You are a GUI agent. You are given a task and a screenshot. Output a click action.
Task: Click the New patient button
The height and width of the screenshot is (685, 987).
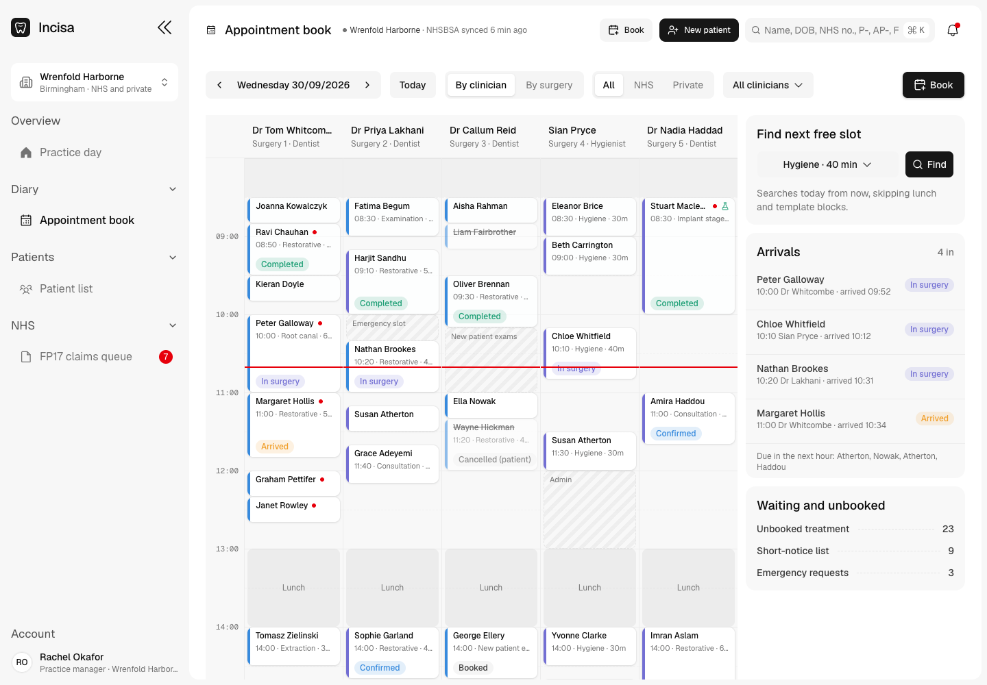[699, 30]
